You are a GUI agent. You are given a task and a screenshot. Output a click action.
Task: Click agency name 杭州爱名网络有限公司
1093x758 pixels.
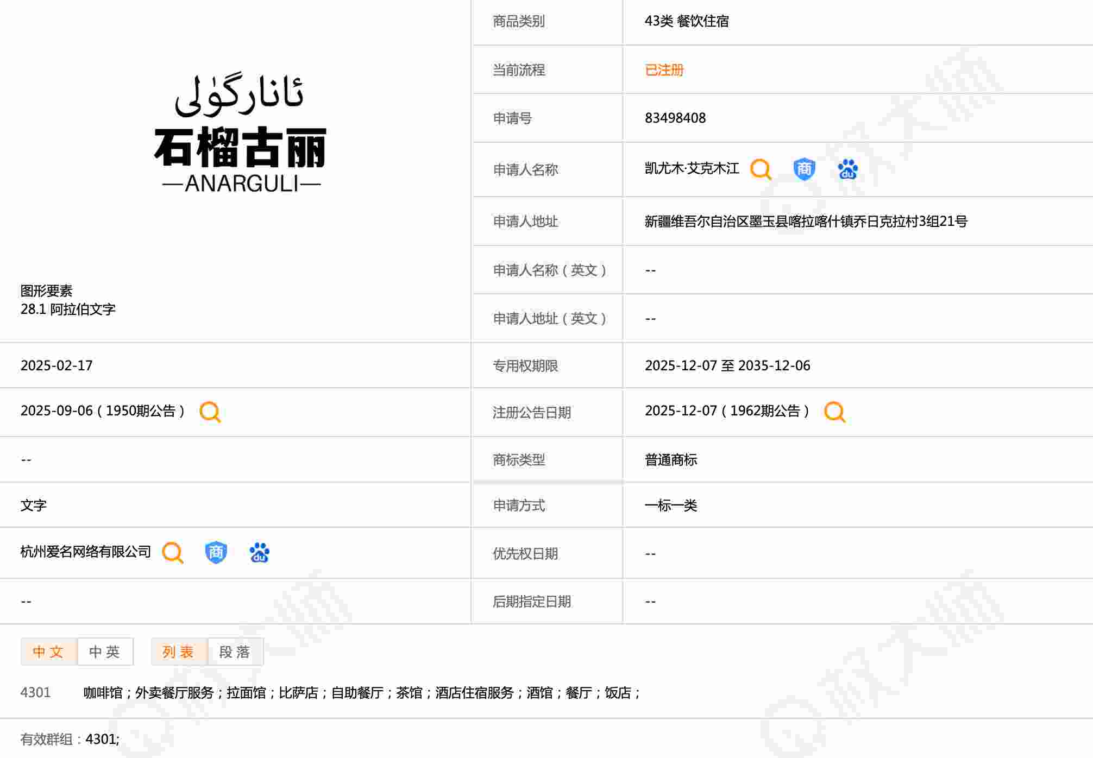pyautogui.click(x=85, y=552)
